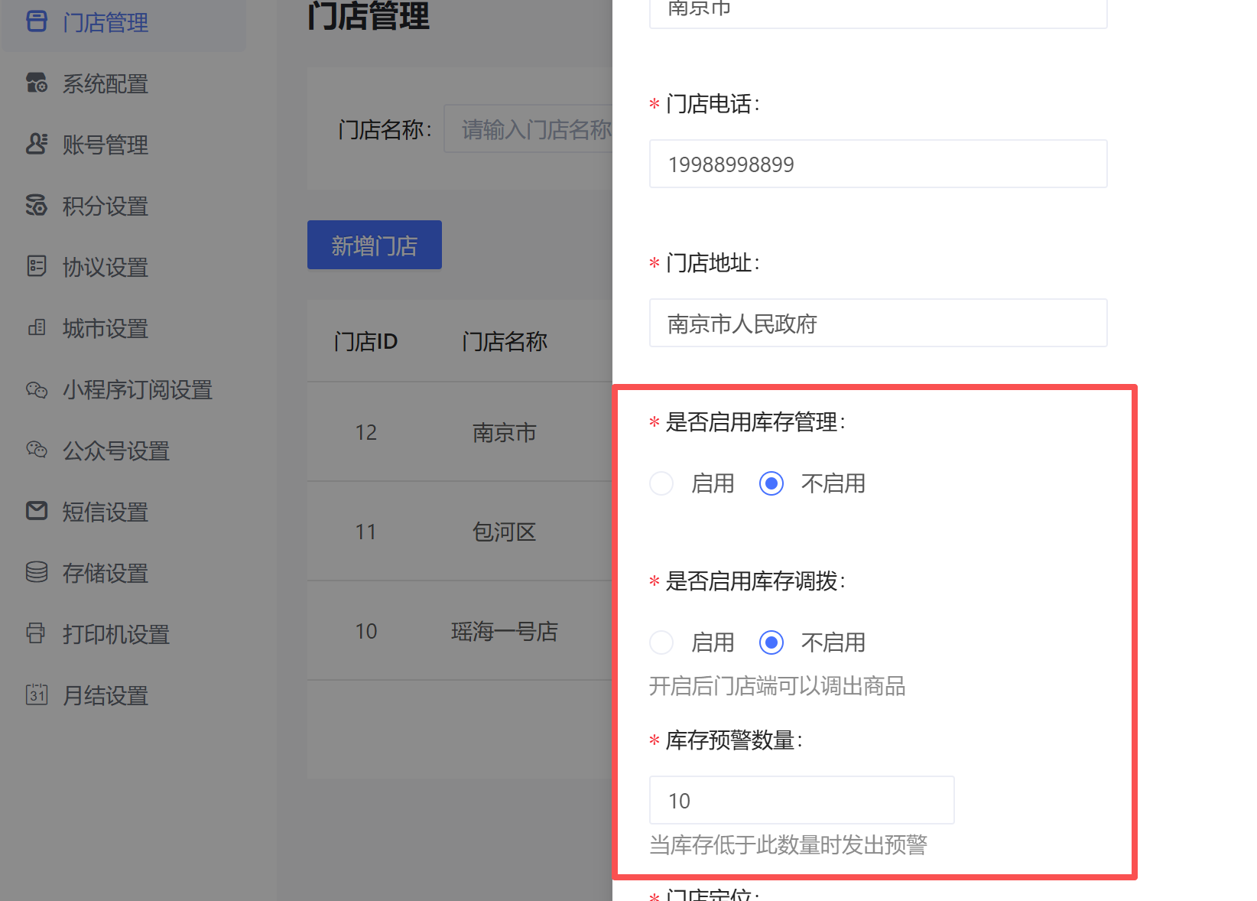Image resolution: width=1257 pixels, height=901 pixels.
Task: Open 存储设置 menu item
Action: [x=106, y=573]
